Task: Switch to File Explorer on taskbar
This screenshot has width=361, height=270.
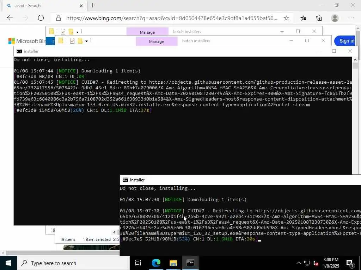Action: (x=173, y=263)
